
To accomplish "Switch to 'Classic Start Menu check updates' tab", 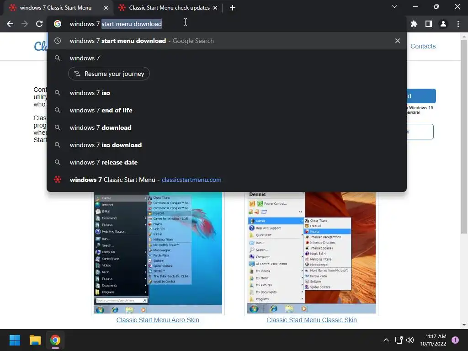I will (169, 8).
